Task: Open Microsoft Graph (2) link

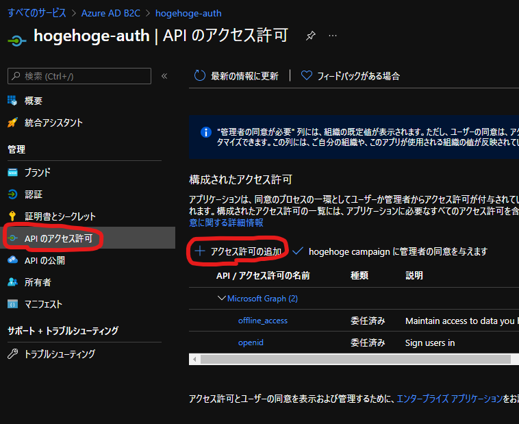Action: 262,299
